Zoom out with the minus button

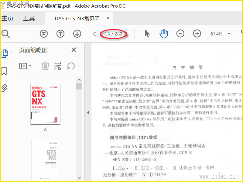click(180, 34)
